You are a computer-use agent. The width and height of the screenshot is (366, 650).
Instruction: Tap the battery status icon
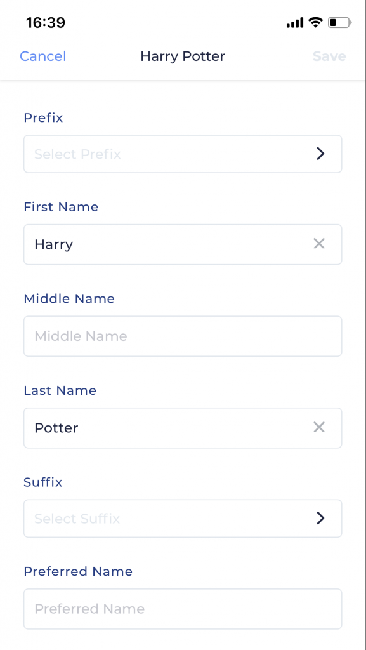(340, 22)
